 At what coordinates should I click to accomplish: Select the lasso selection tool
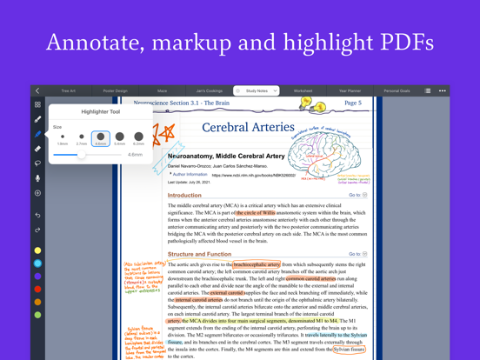[37, 163]
